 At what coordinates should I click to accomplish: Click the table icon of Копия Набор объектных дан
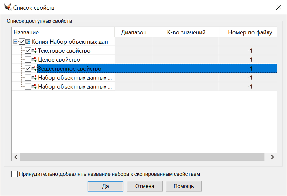28,42
